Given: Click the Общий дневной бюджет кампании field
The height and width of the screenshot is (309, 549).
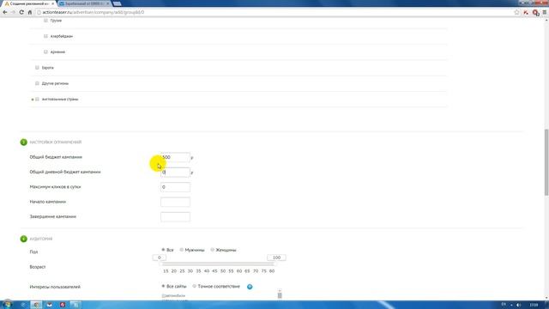Looking at the screenshot, I should coord(175,173).
